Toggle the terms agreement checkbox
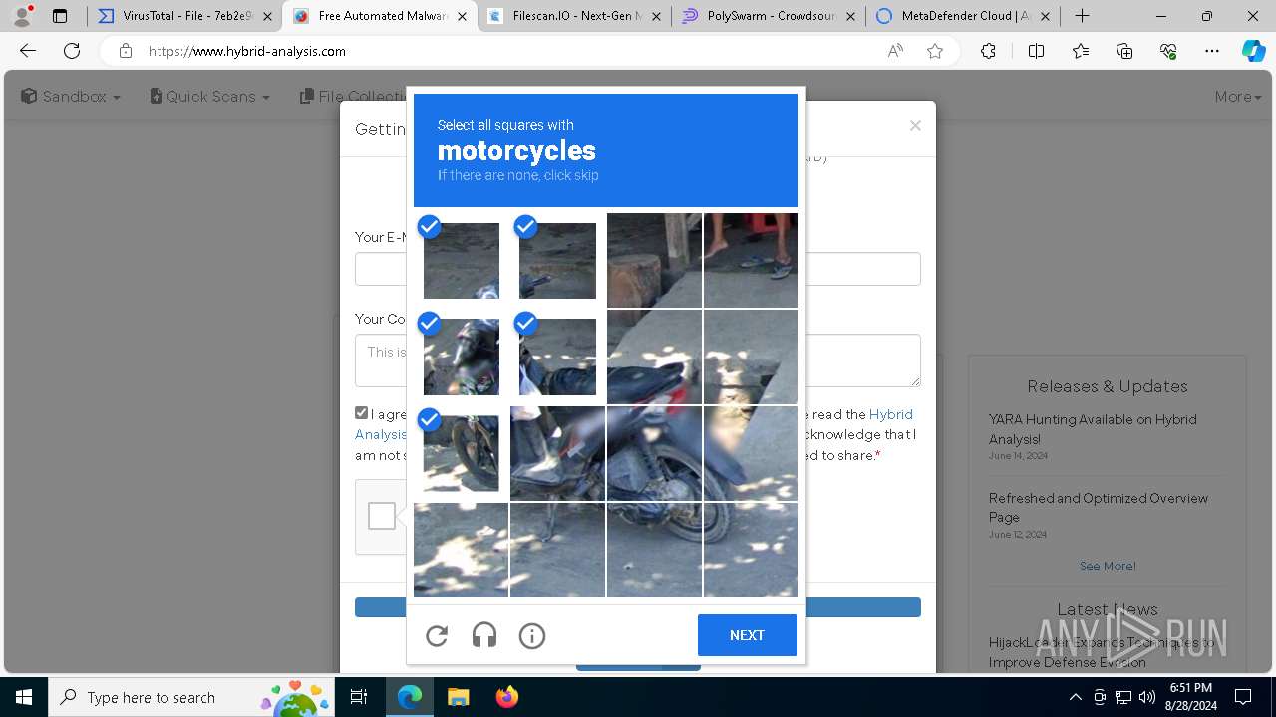Viewport: 1276px width, 717px height. pos(362,413)
